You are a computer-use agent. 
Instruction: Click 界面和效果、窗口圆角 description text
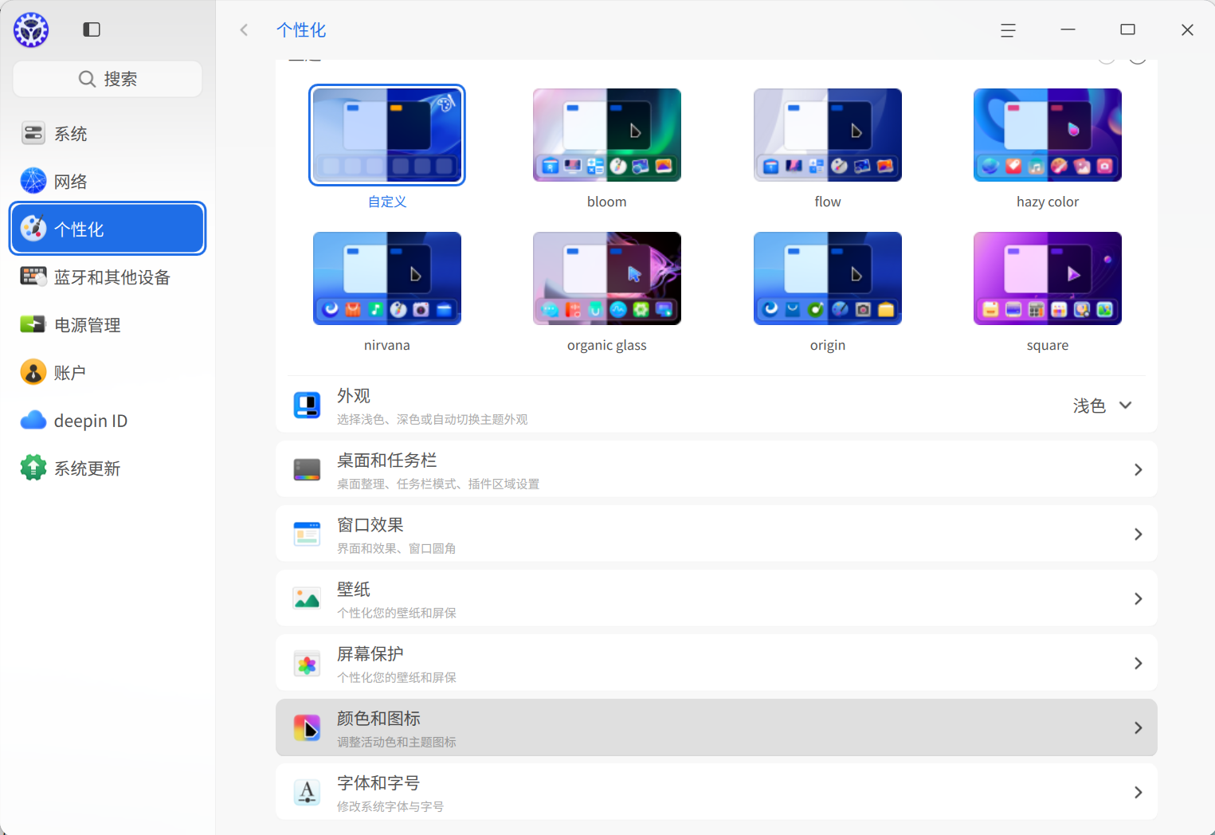397,549
